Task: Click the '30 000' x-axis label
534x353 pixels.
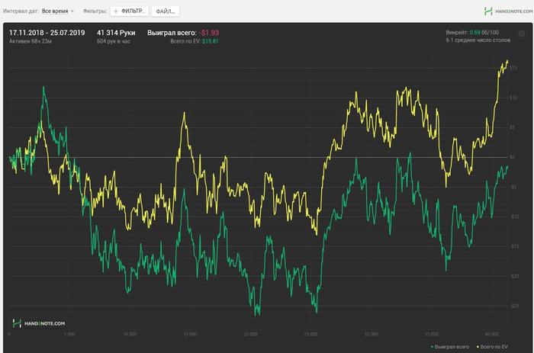Action: tap(372, 334)
